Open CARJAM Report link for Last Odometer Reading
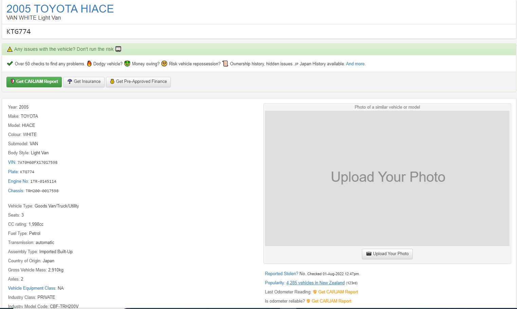Screen dimensions: 517x309 338,292
